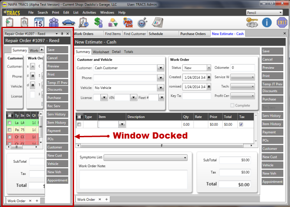This screenshot has width=290, height=207.
Task: Open the customers group icon
Action: tap(54, 22)
